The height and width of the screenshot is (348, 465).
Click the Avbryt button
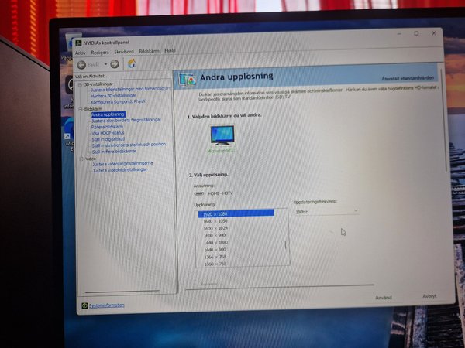[429, 296]
